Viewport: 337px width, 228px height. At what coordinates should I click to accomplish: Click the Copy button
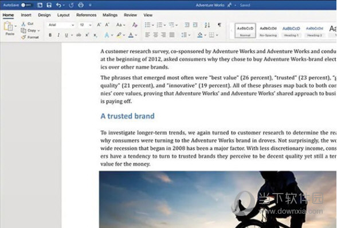click(29, 30)
